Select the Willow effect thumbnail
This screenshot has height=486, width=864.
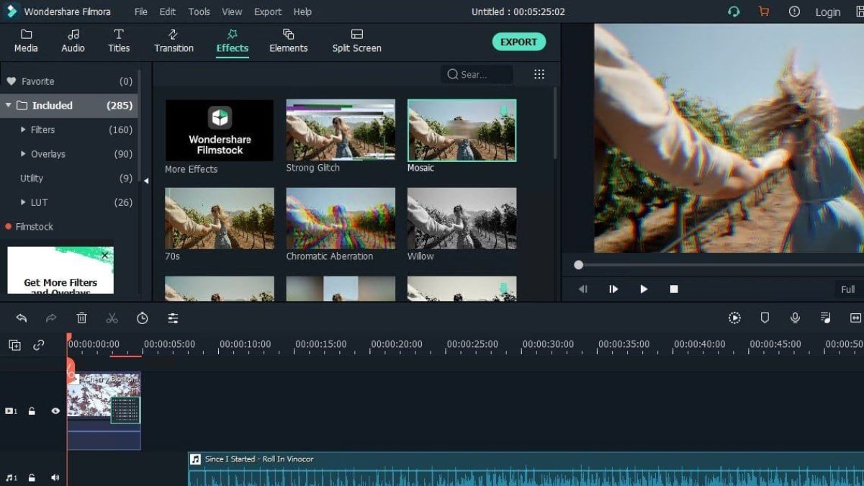click(462, 218)
